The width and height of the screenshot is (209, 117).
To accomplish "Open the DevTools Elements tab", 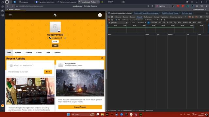I will (118, 17).
